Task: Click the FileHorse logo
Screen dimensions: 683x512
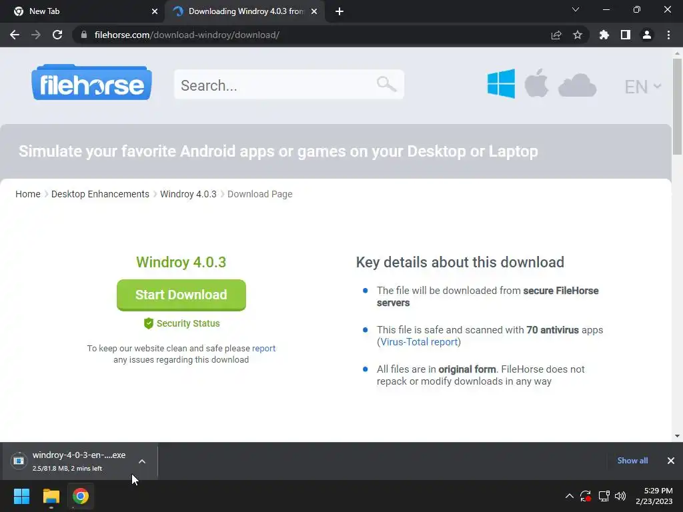Action: click(91, 83)
